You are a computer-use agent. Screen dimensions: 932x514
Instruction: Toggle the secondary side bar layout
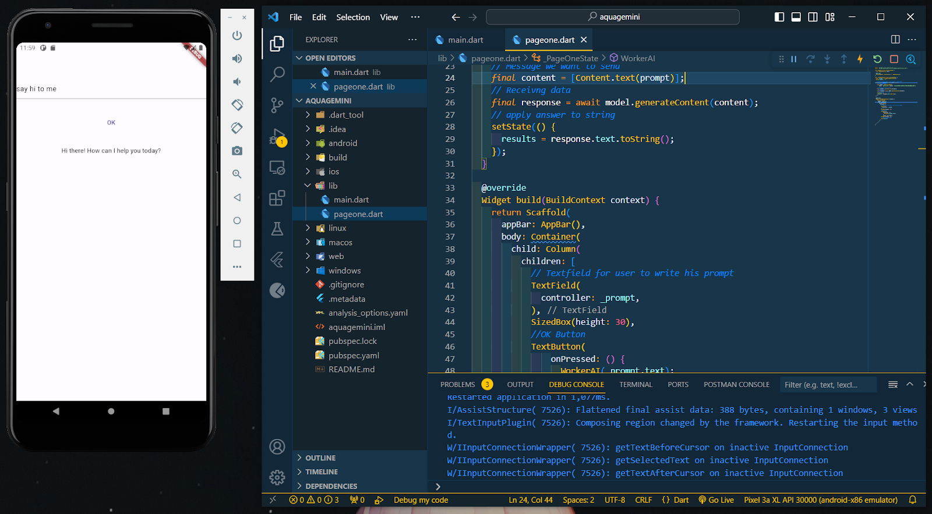click(813, 17)
